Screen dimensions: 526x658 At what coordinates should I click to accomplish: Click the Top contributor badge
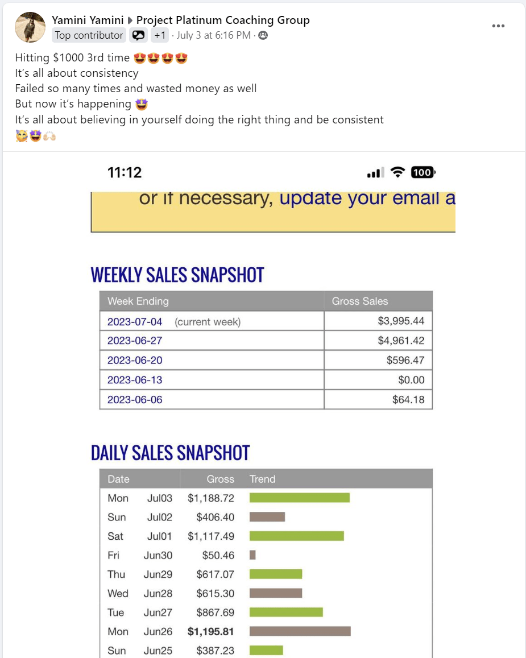click(89, 35)
